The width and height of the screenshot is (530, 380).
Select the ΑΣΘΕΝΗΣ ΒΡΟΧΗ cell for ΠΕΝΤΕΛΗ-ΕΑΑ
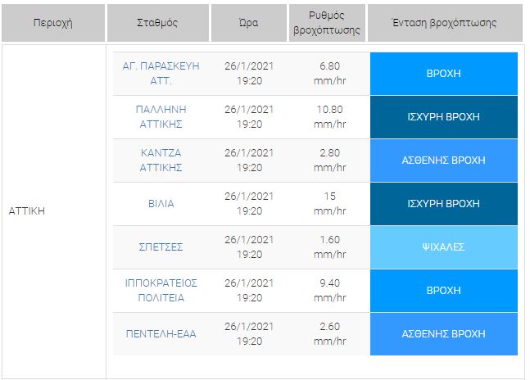(444, 333)
